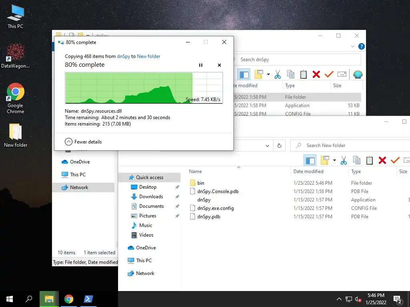Open Help in the dnSpy window
The height and width of the screenshot is (307, 410).
click(x=362, y=46)
